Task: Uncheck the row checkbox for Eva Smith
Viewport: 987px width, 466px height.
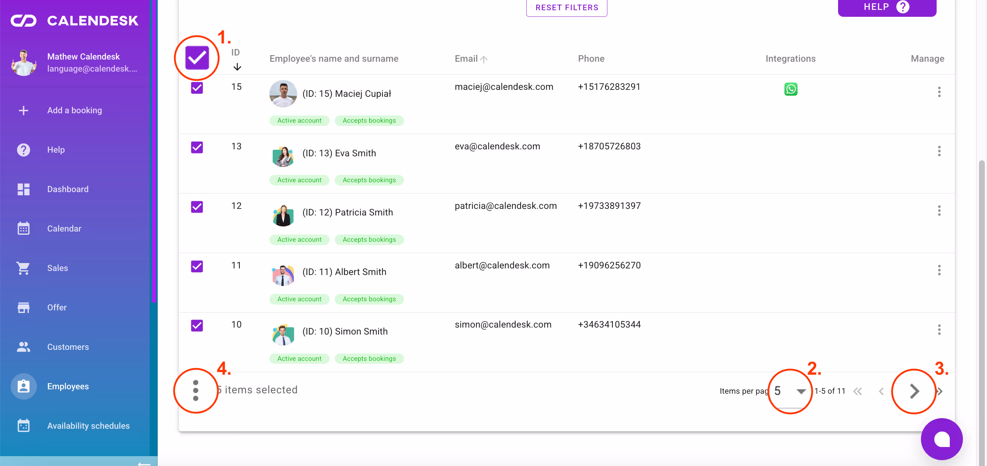Action: [x=196, y=147]
